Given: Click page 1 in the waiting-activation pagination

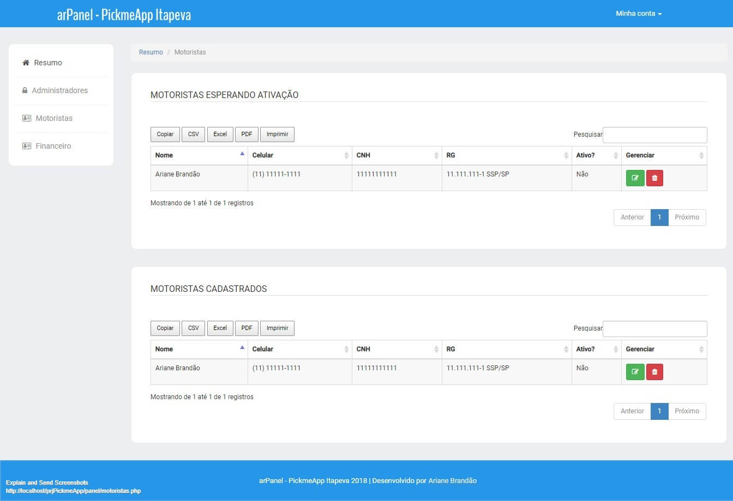Looking at the screenshot, I should (659, 217).
